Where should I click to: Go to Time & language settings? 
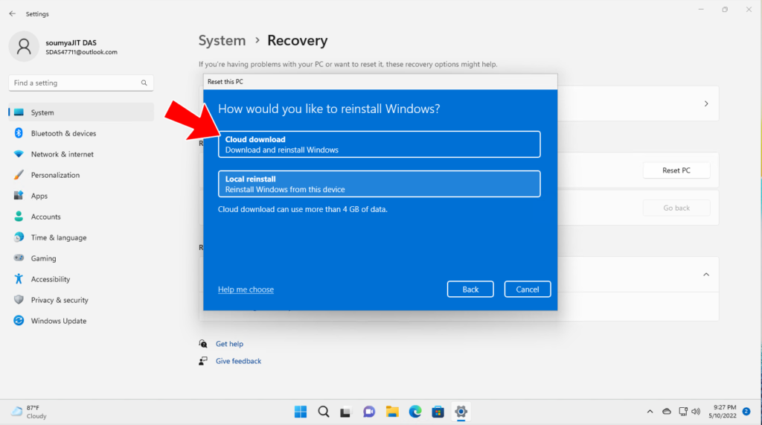(81, 237)
